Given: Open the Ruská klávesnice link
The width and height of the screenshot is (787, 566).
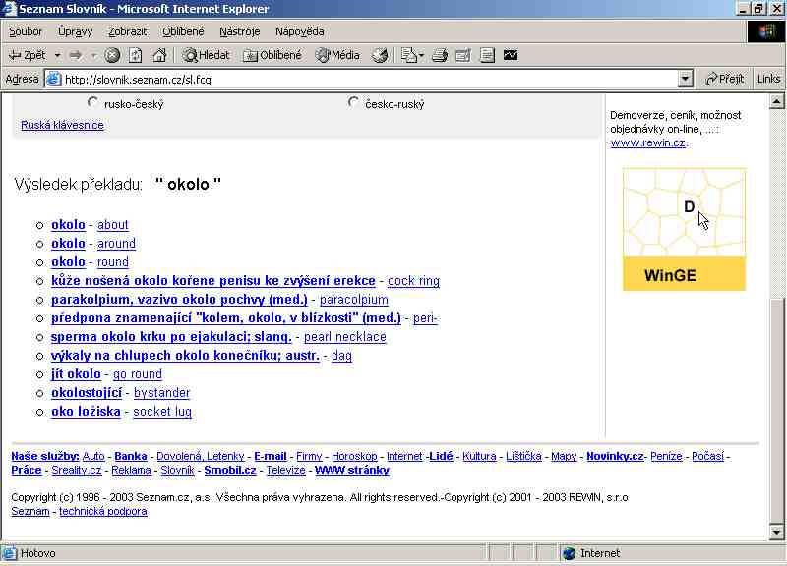Looking at the screenshot, I should [x=62, y=125].
